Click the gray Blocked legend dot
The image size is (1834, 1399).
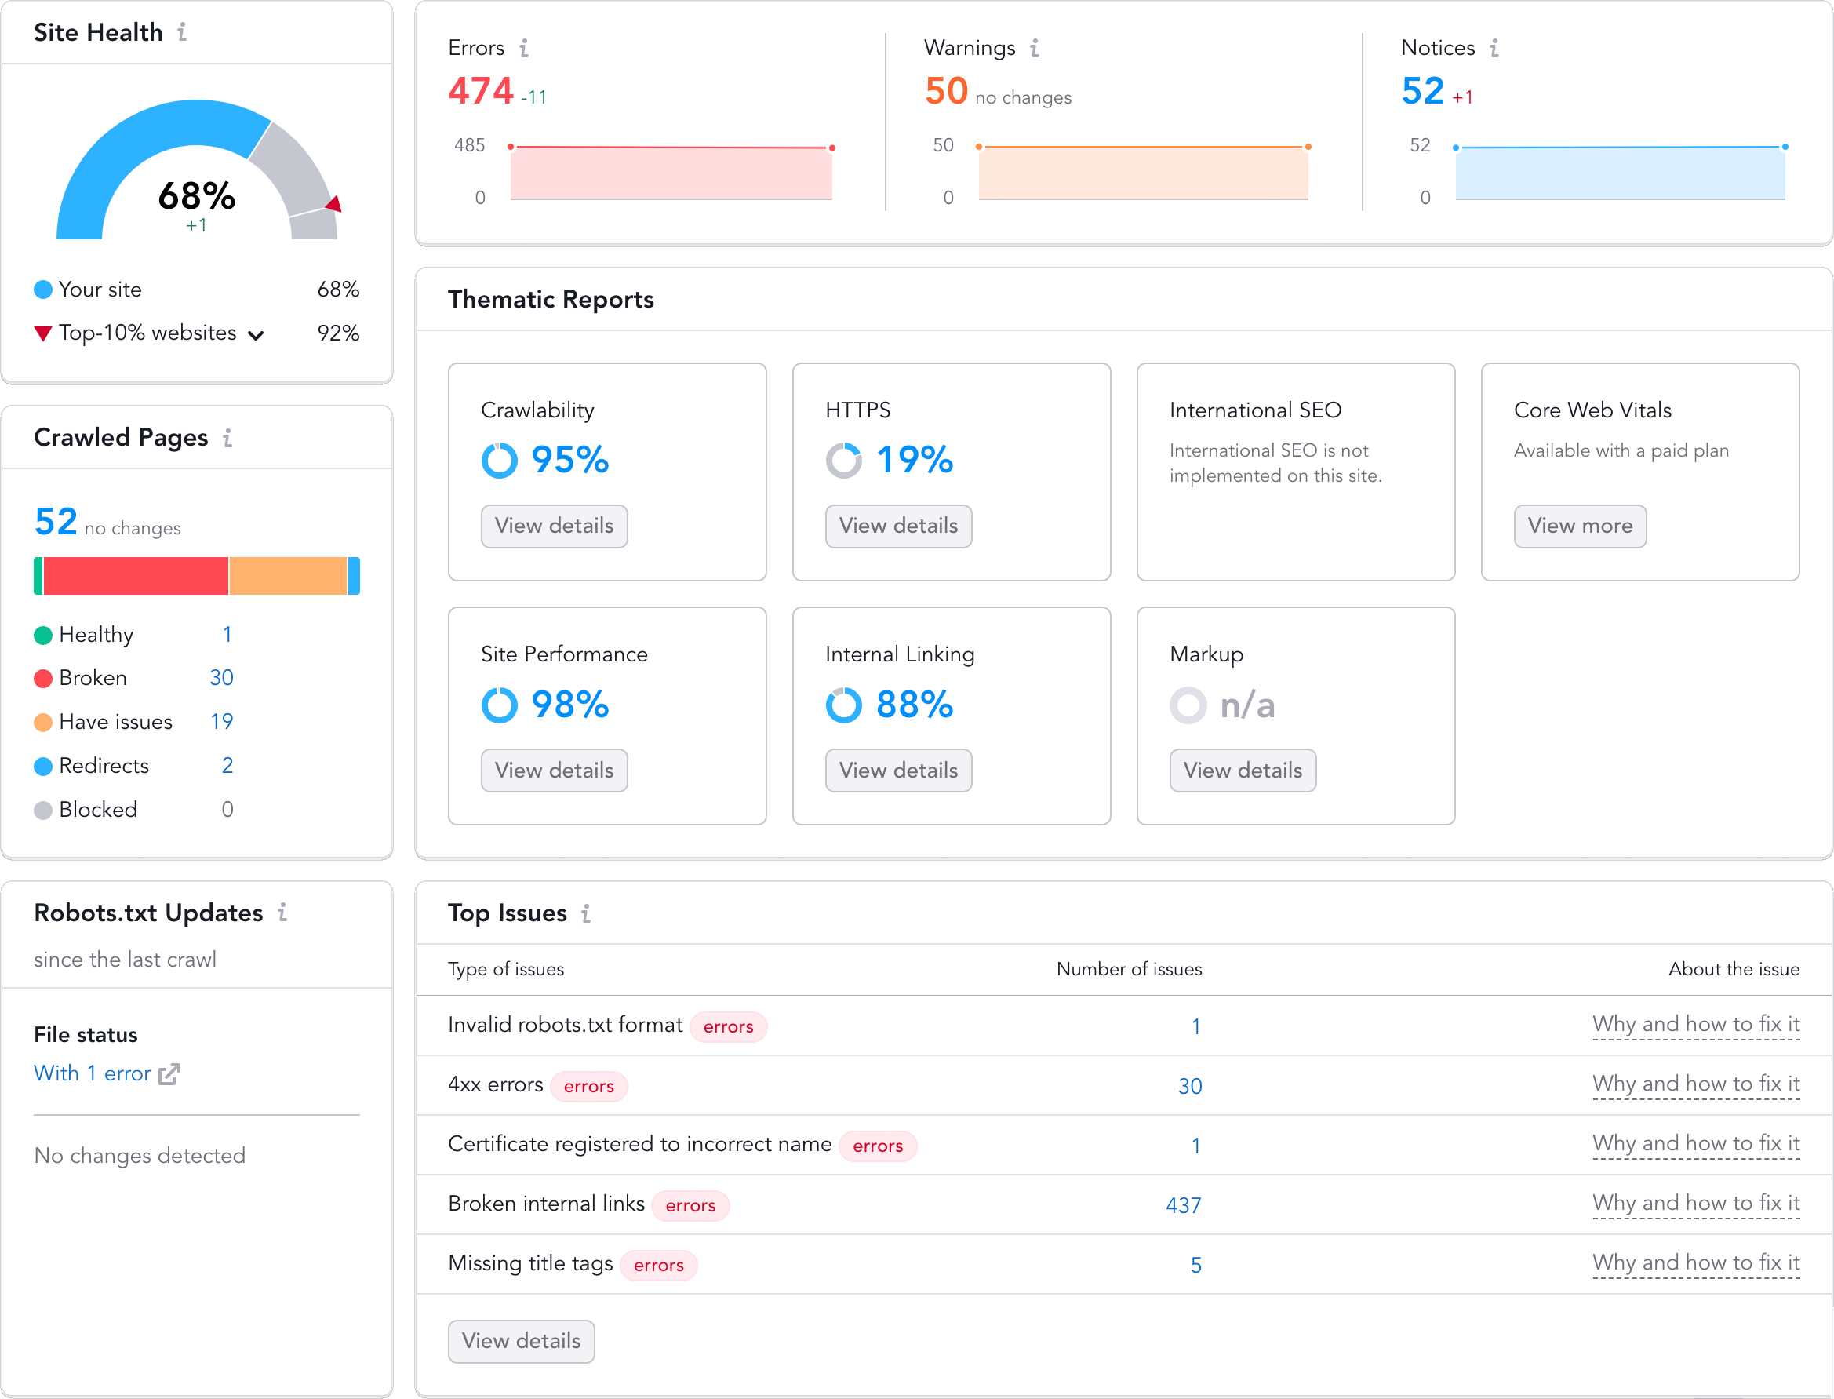(42, 811)
